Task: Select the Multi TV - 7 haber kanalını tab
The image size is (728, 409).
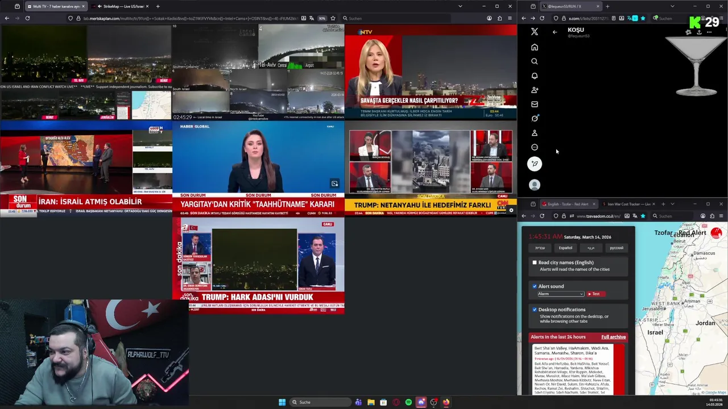Action: click(x=56, y=6)
